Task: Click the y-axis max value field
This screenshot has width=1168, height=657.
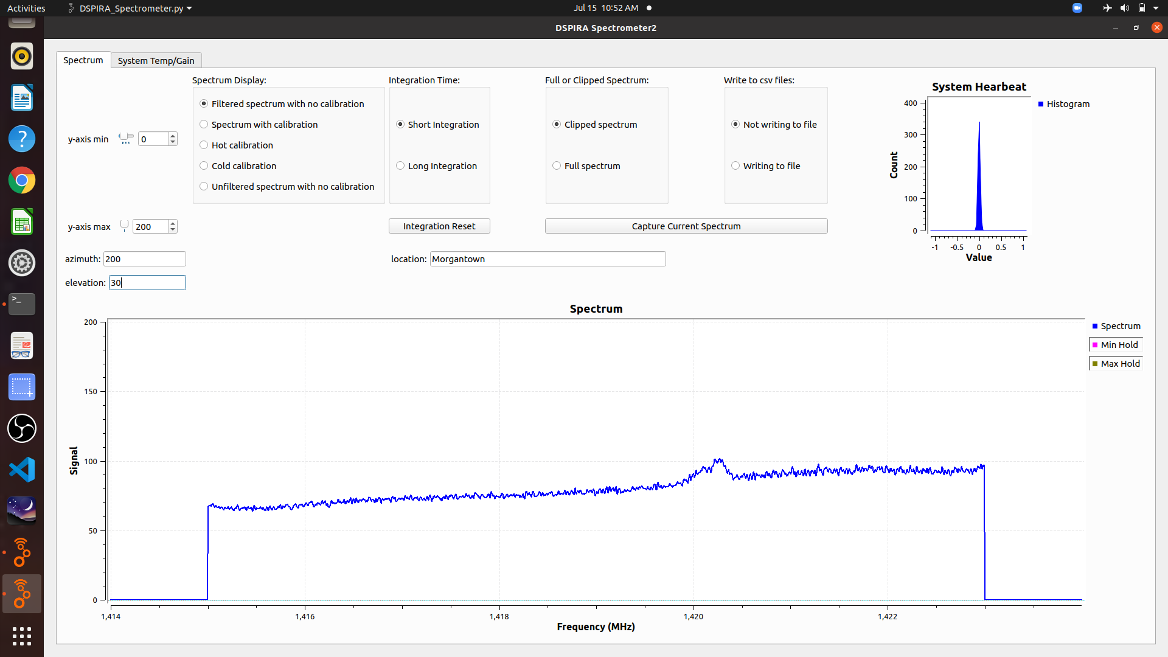Action: tap(150, 227)
